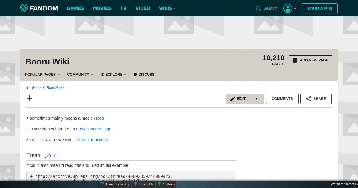The image size is (358, 188).
Task: Click the Comments button
Action: click(282, 99)
